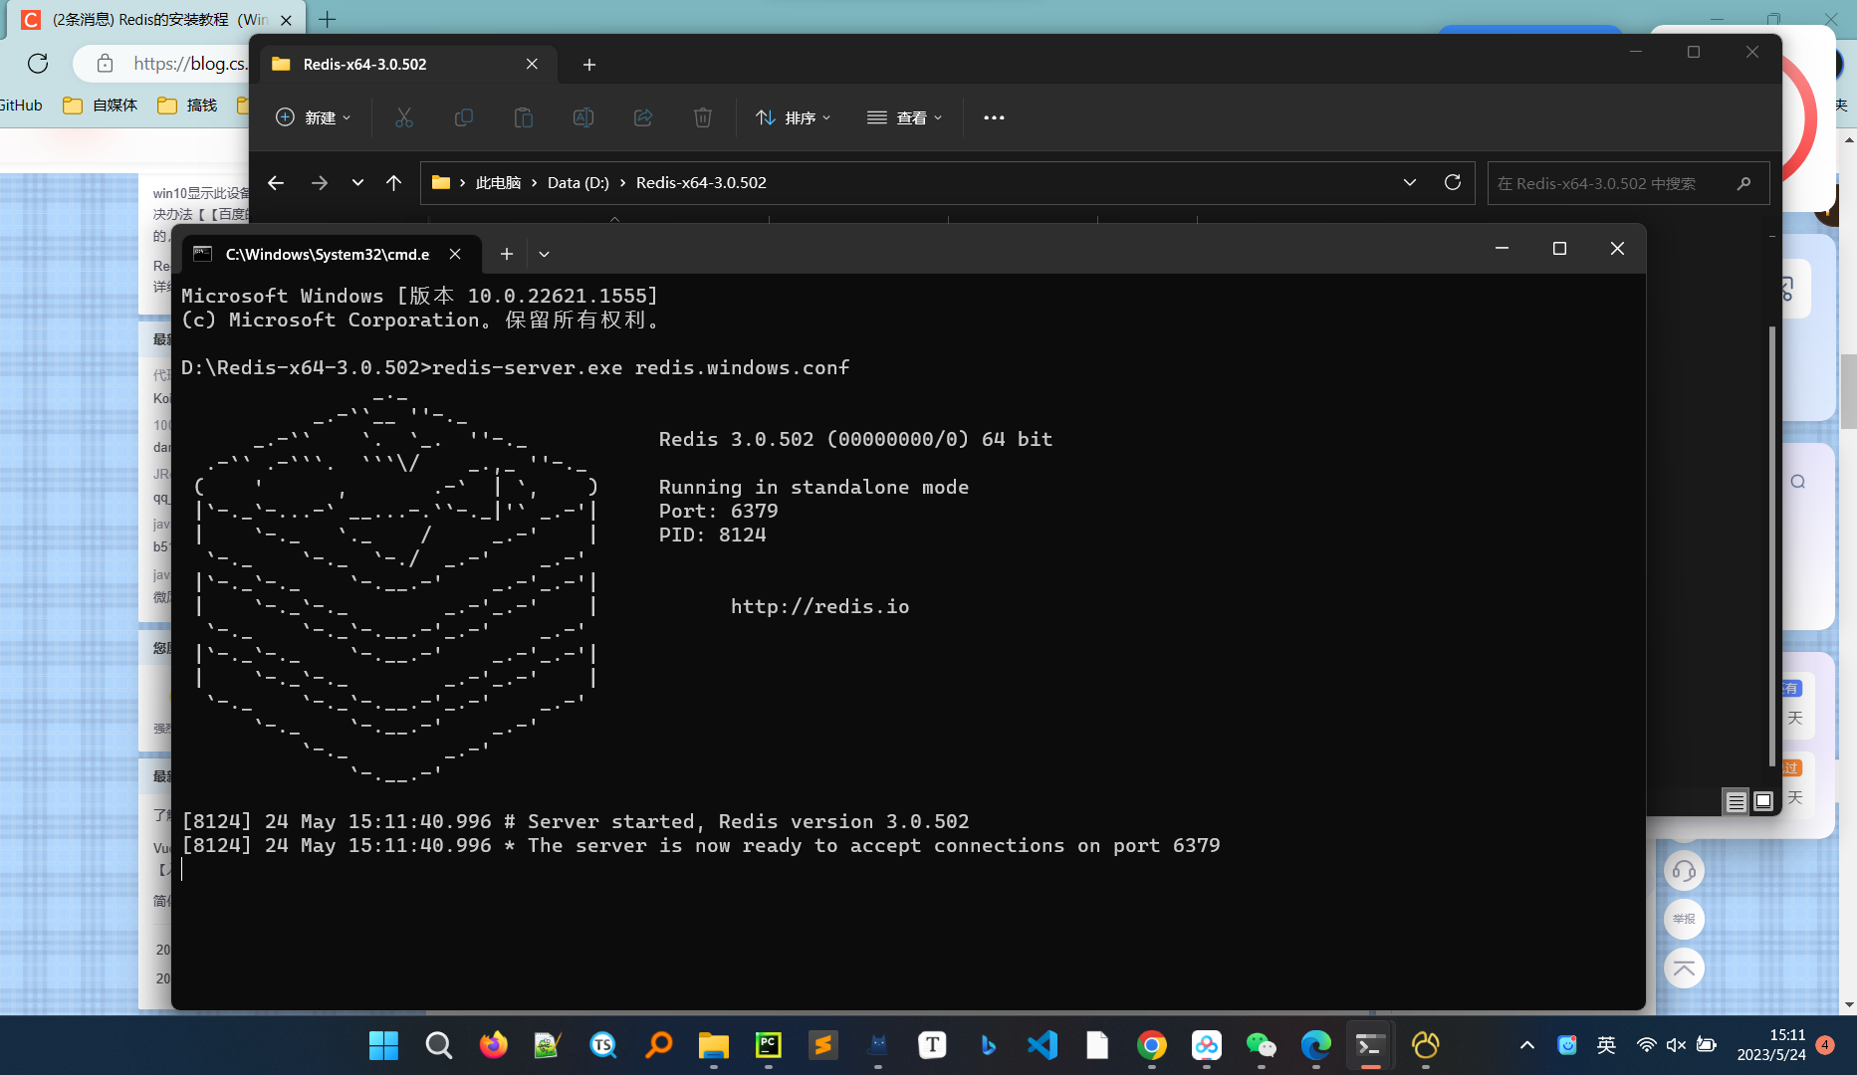
Task: Open a new terminal tab
Action: [x=507, y=255]
